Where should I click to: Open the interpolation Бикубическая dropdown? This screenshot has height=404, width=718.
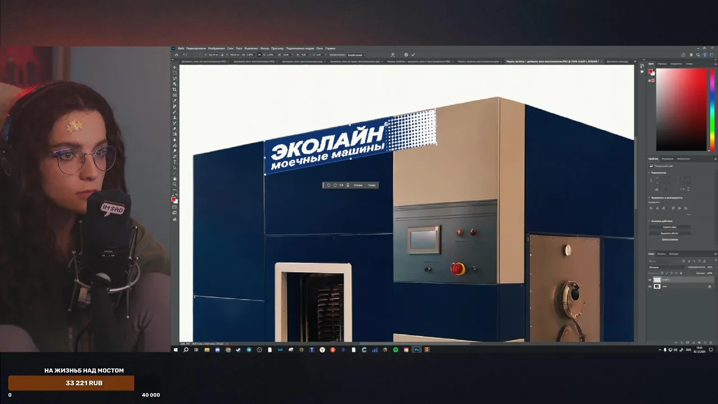point(356,54)
